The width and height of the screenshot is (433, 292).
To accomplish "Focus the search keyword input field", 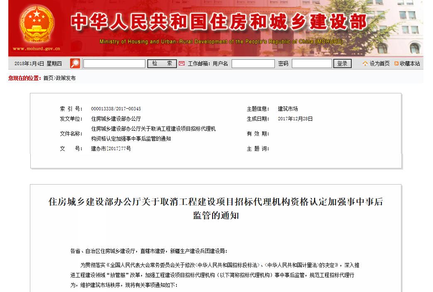I will click(x=114, y=63).
